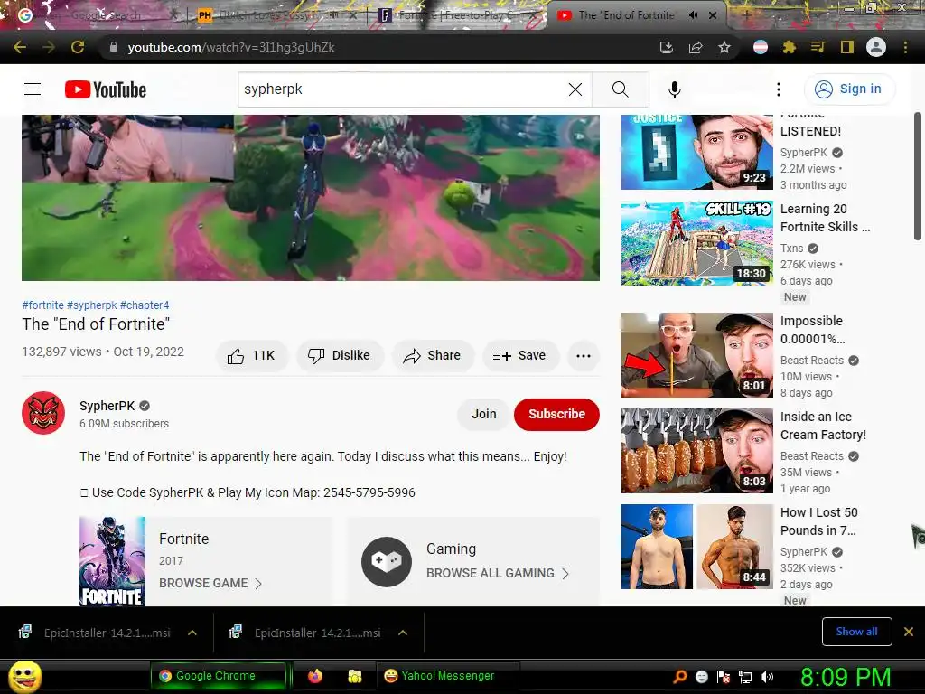Screen dimensions: 925x694
Task: Mute the End of Fortnite tab audio
Action: click(693, 15)
